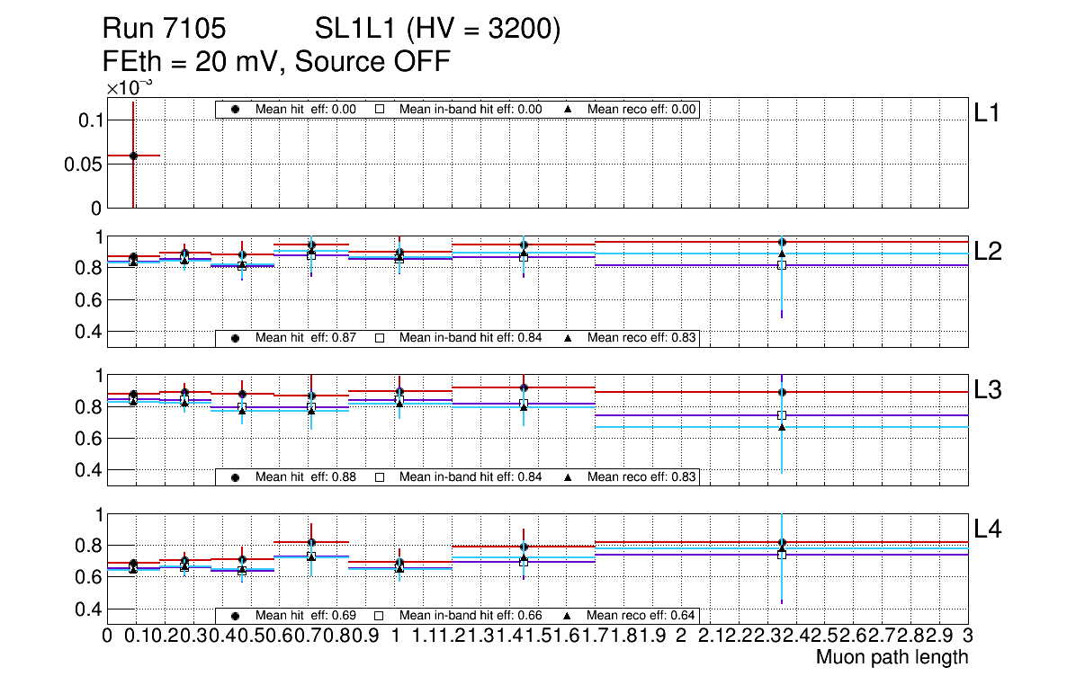Click the filled circle marker in L2 legend

(236, 338)
